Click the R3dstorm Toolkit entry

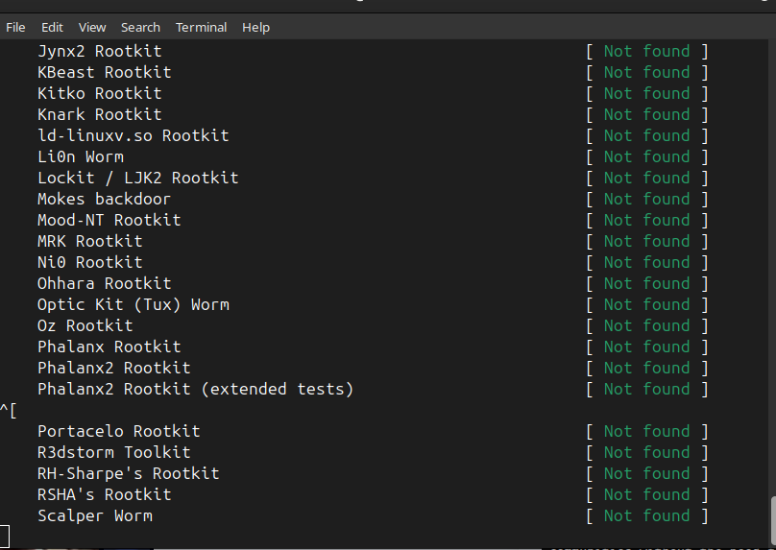coord(114,452)
